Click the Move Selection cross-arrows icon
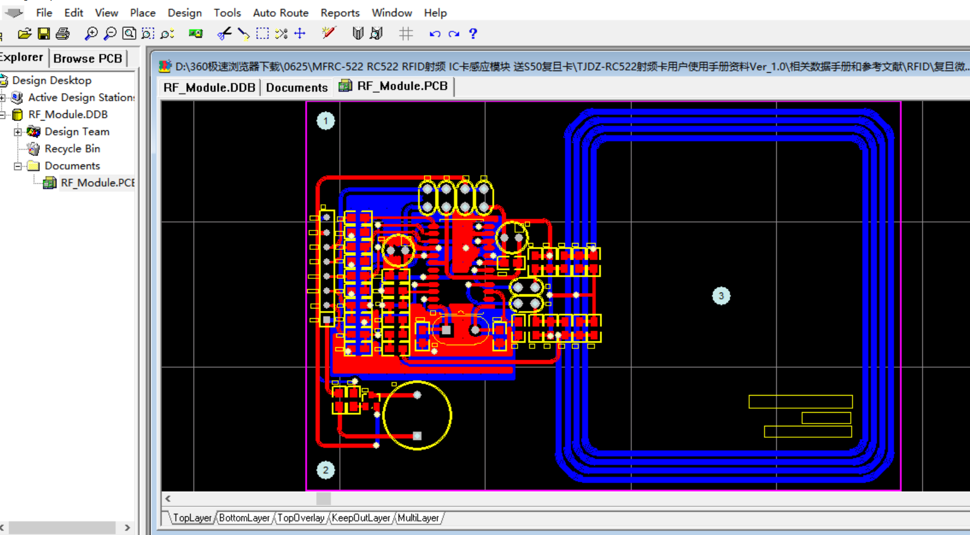 click(300, 34)
